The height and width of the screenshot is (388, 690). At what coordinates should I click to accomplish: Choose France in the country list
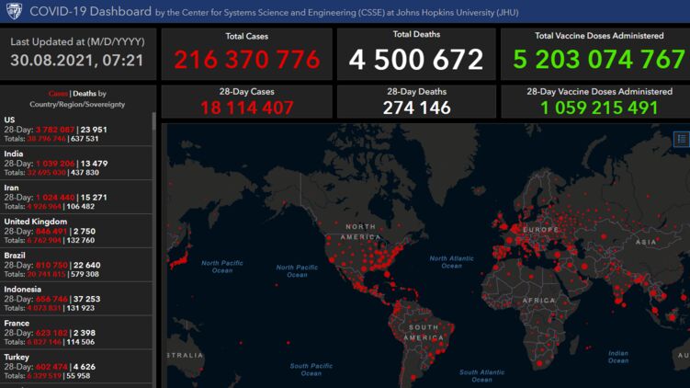[75, 335]
